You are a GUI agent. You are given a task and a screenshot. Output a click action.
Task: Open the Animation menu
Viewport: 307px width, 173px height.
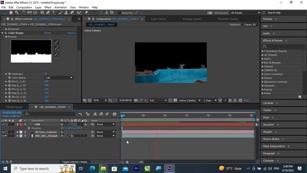pyautogui.click(x=60, y=7)
